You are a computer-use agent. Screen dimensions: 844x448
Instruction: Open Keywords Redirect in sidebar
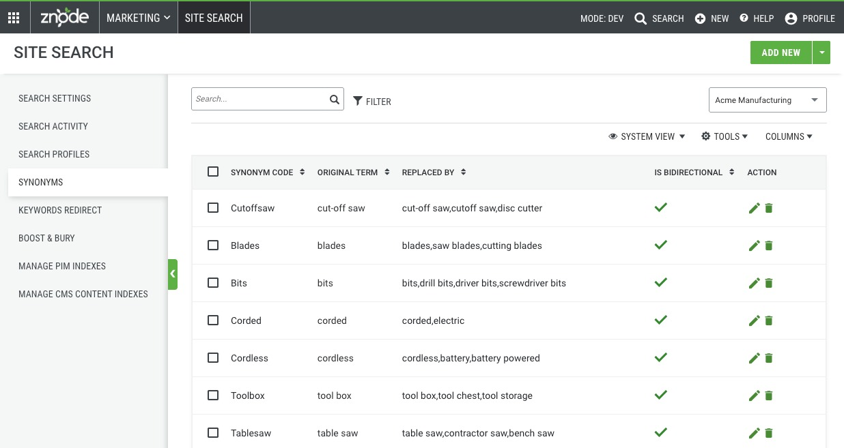pos(60,210)
